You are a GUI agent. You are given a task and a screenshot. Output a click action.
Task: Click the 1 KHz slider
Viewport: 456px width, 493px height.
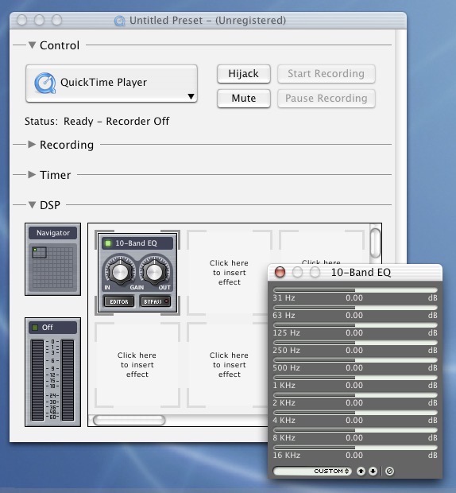pos(355,377)
